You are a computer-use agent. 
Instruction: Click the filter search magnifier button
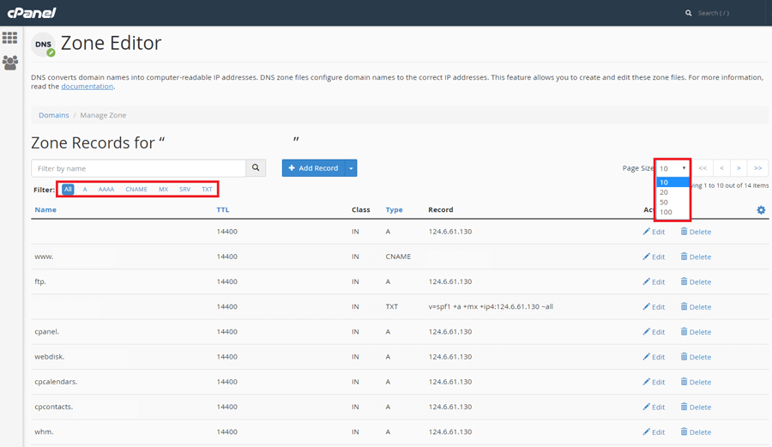(256, 168)
